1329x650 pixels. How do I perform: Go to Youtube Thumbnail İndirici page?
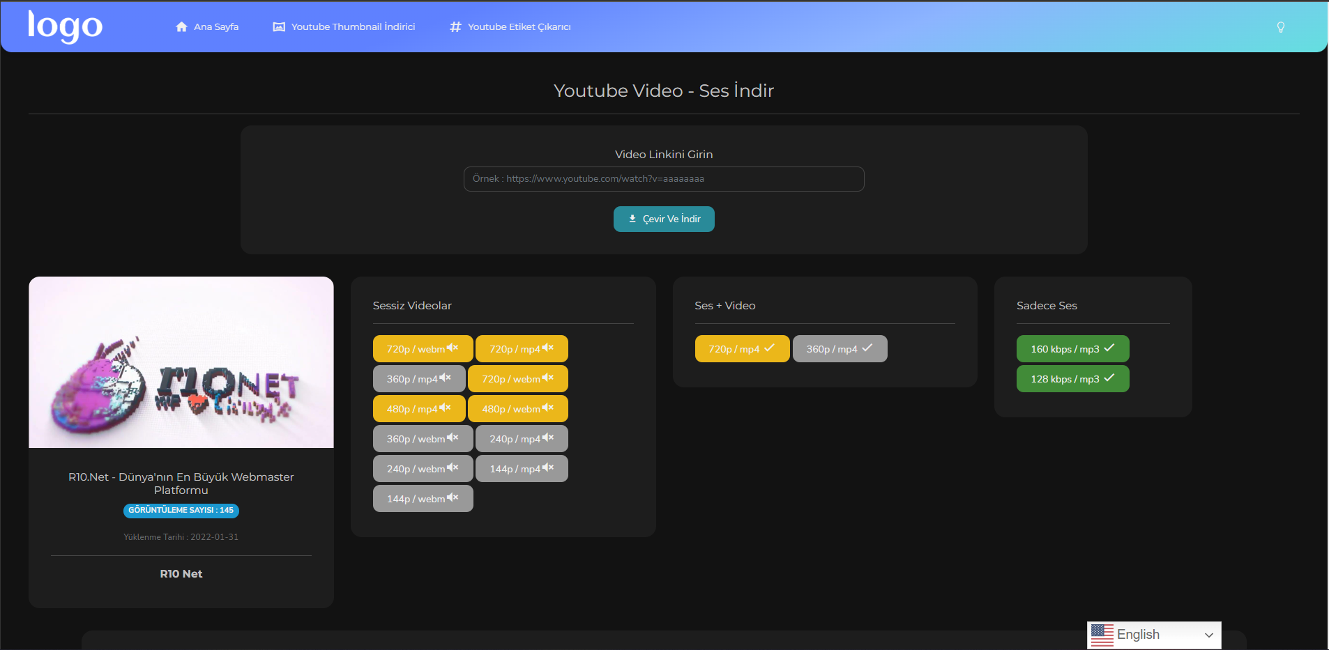point(344,26)
